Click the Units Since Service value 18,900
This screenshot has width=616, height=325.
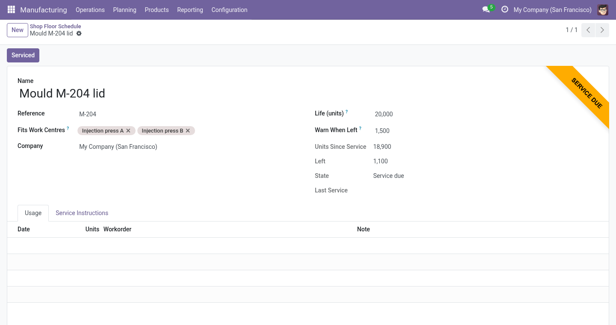[x=382, y=147]
